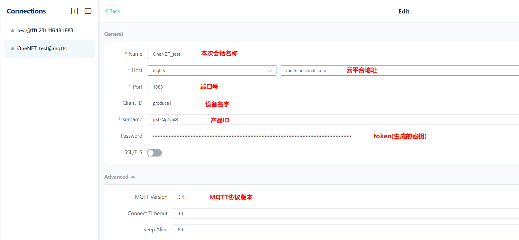Click the Username input field

pos(330,120)
